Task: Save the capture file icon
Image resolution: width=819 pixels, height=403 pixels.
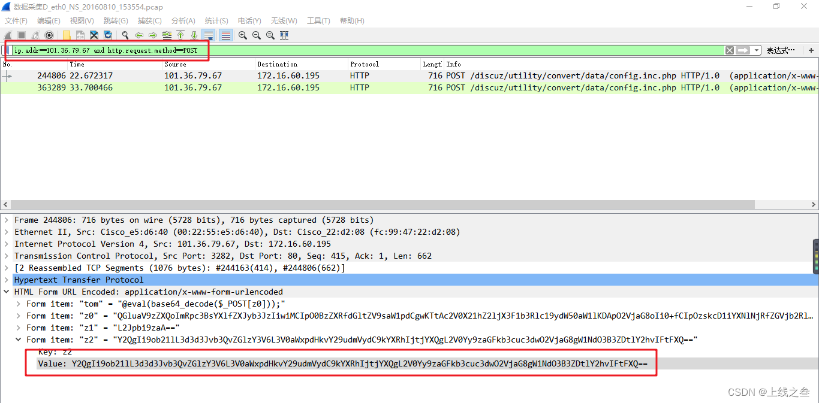Action: point(80,35)
